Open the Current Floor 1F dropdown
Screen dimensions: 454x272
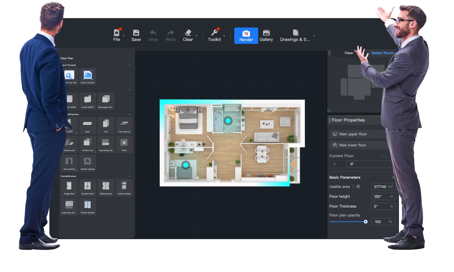click(338, 164)
